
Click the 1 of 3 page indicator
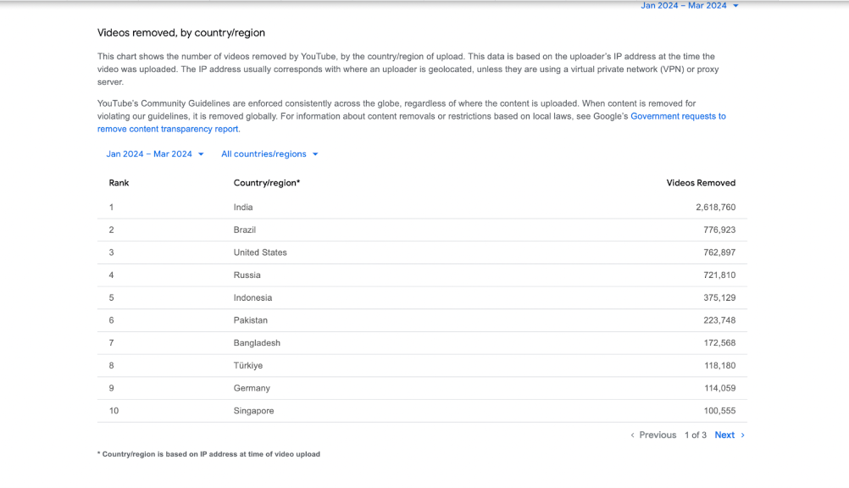695,435
